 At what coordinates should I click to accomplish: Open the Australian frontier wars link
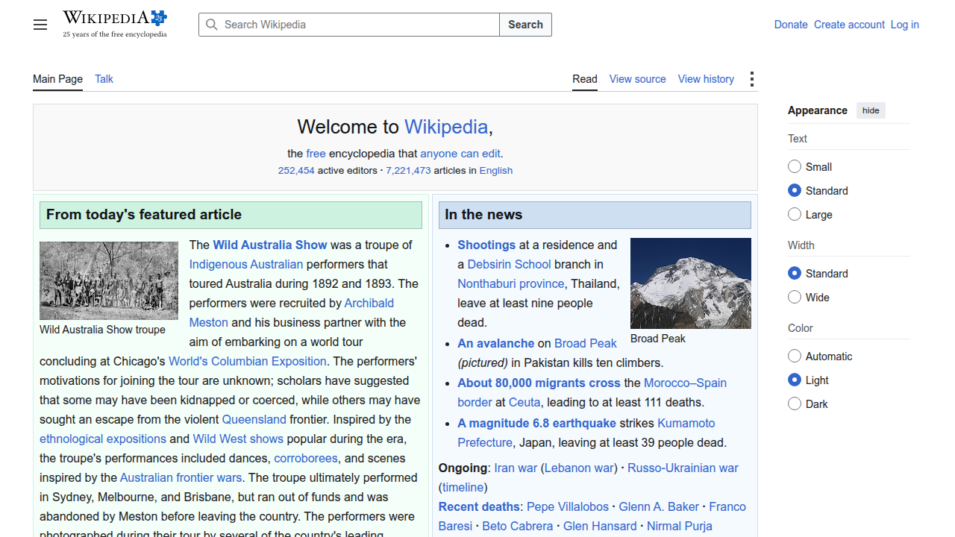click(x=181, y=477)
